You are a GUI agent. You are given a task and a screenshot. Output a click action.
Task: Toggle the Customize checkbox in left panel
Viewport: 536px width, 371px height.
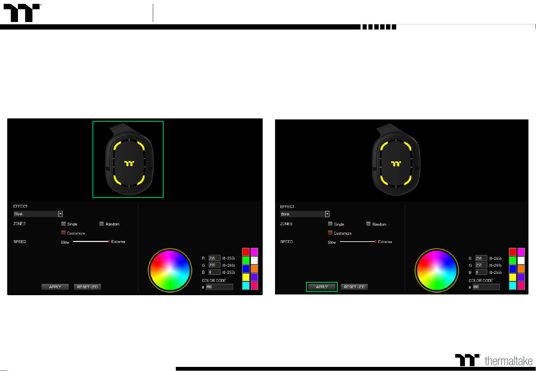[x=64, y=233]
